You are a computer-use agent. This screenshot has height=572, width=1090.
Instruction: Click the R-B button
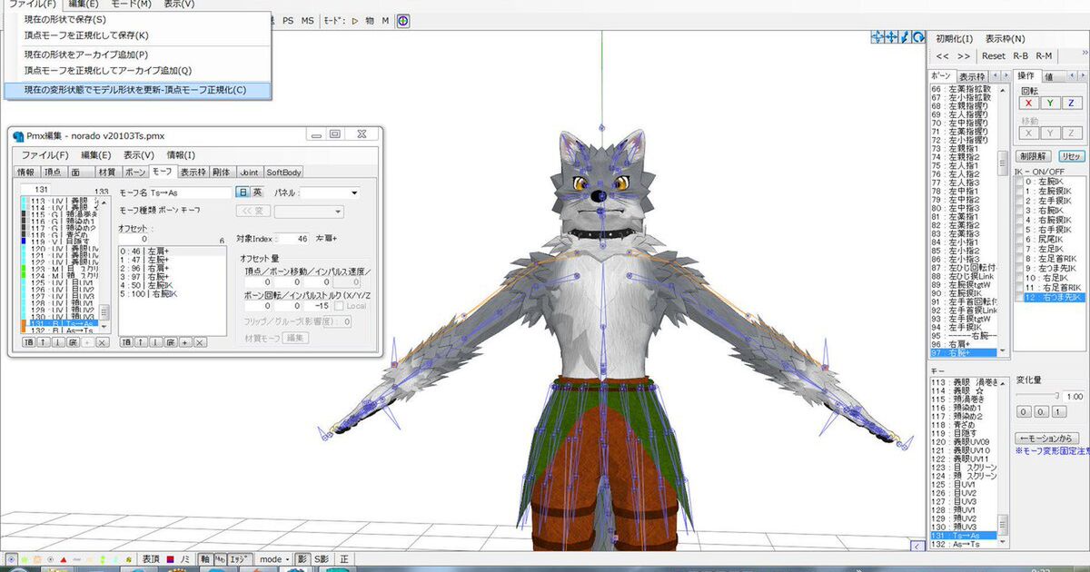pos(1020,55)
